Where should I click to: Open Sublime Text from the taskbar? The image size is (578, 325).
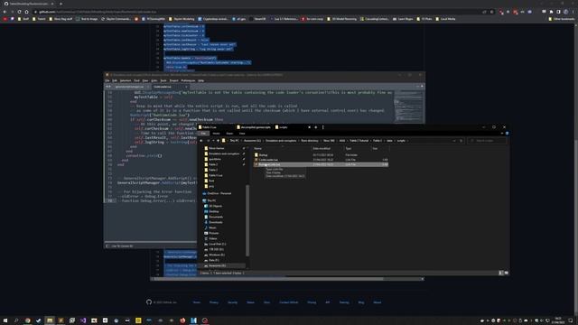[x=61, y=320]
